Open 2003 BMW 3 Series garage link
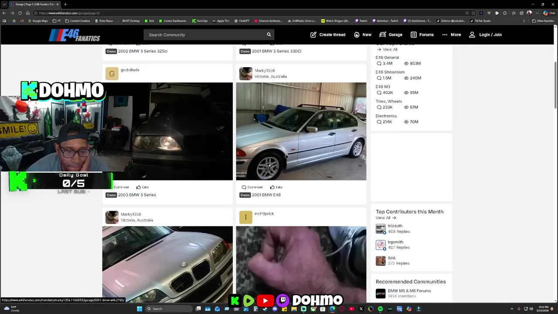 pos(137,195)
